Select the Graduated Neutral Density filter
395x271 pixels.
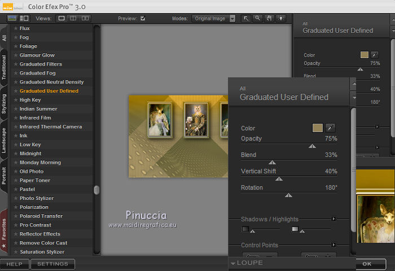click(x=51, y=82)
